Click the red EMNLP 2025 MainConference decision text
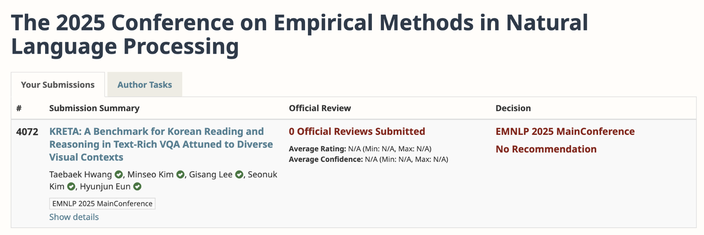Screen dimensions: 704x235 click(565, 132)
